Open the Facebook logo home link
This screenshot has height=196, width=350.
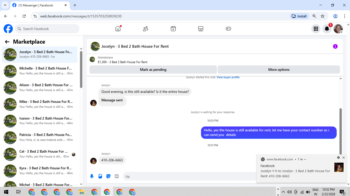pyautogui.click(x=8, y=29)
